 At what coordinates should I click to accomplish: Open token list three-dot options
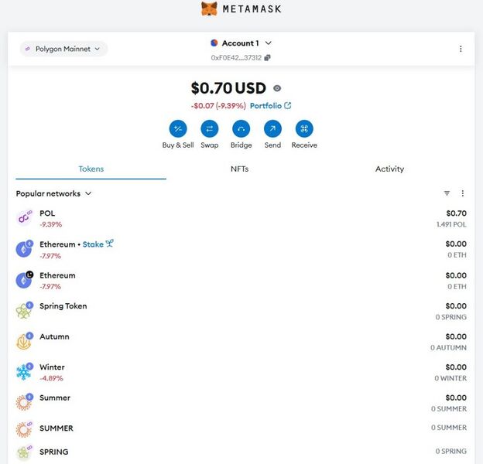462,193
